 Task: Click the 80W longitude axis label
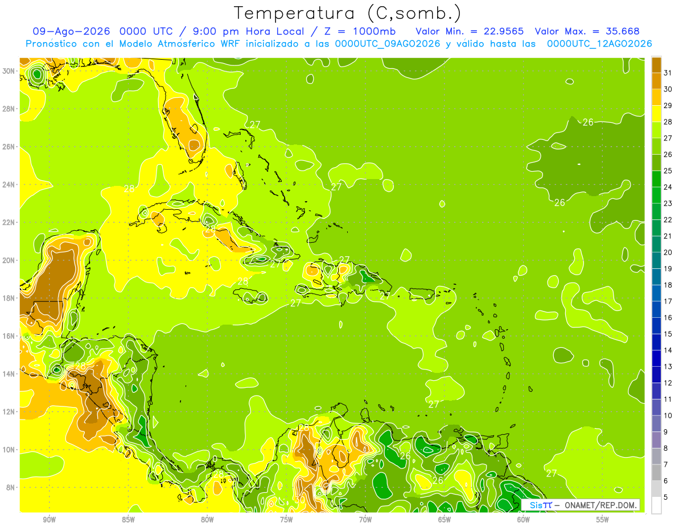(207, 520)
